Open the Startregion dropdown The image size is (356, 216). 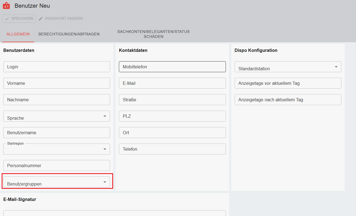pos(105,149)
